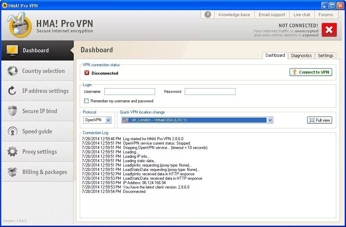Screen dimensions: 346x227
Task: Click the Secure IP bind shield icon
Action: click(x=13, y=111)
